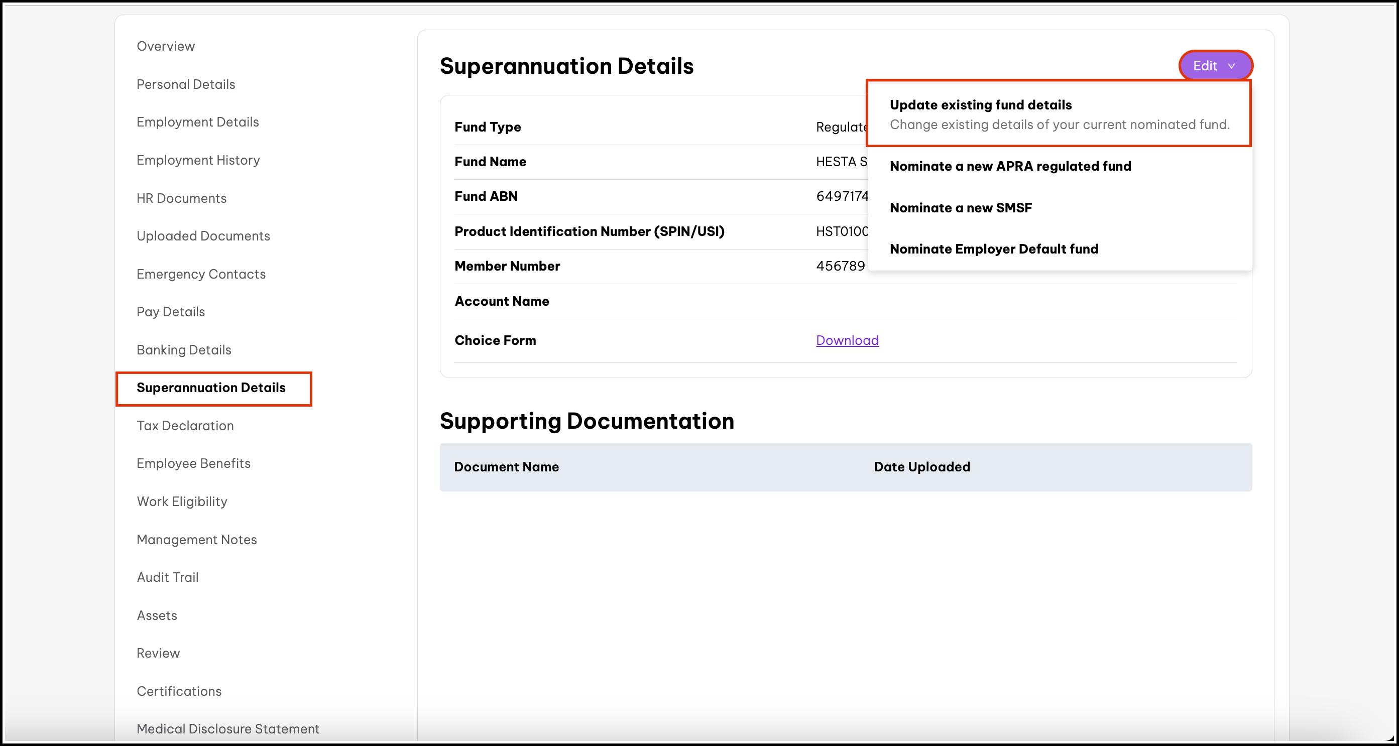The image size is (1399, 746).
Task: Go to Pay Details
Action: click(171, 312)
